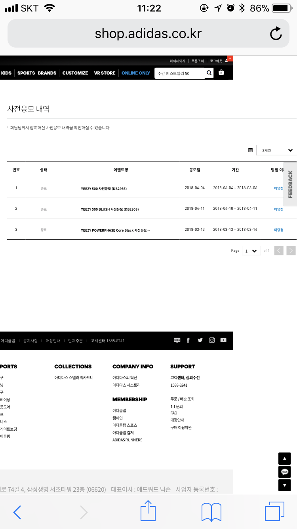Go to next results page arrow
This screenshot has height=529, width=297.
tap(291, 251)
